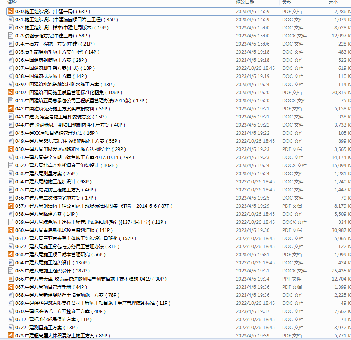
Task: Click the DOC icon of file 072
Action: pos(10,328)
